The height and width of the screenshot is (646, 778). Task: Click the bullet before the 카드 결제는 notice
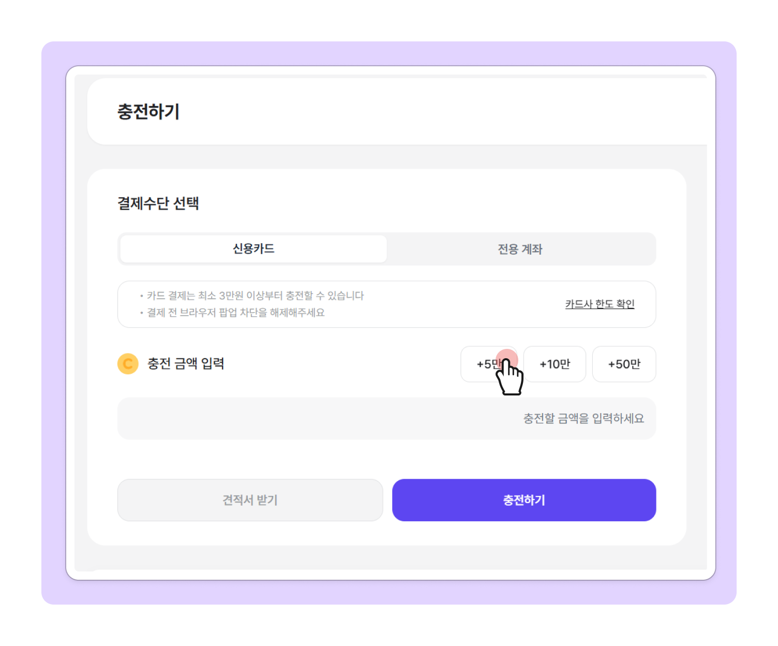point(142,296)
